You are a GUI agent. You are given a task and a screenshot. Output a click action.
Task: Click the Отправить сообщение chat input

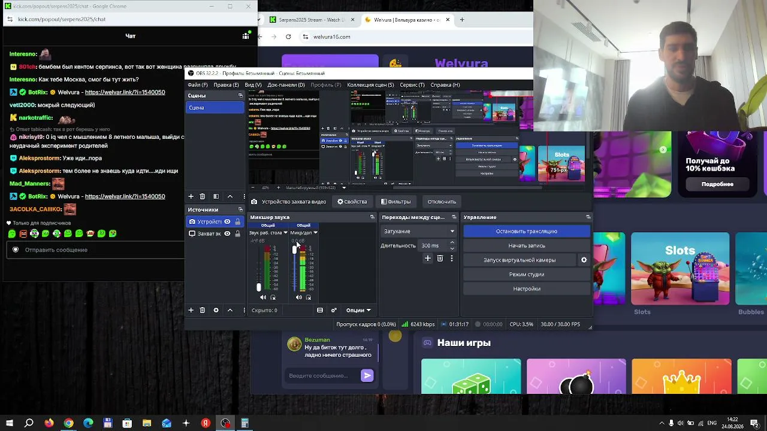pos(96,250)
